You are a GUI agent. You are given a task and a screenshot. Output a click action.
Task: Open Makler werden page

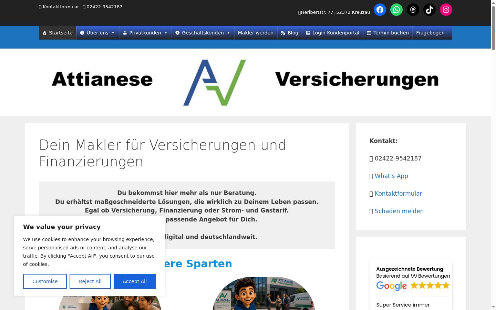coord(256,33)
